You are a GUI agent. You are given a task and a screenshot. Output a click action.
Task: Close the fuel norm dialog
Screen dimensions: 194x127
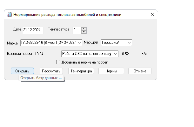point(152,14)
